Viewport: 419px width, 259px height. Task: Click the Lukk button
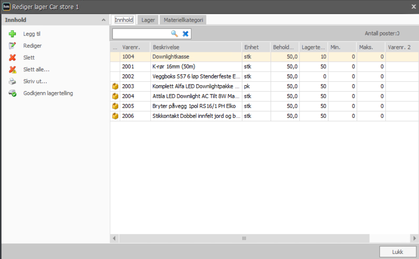point(398,252)
